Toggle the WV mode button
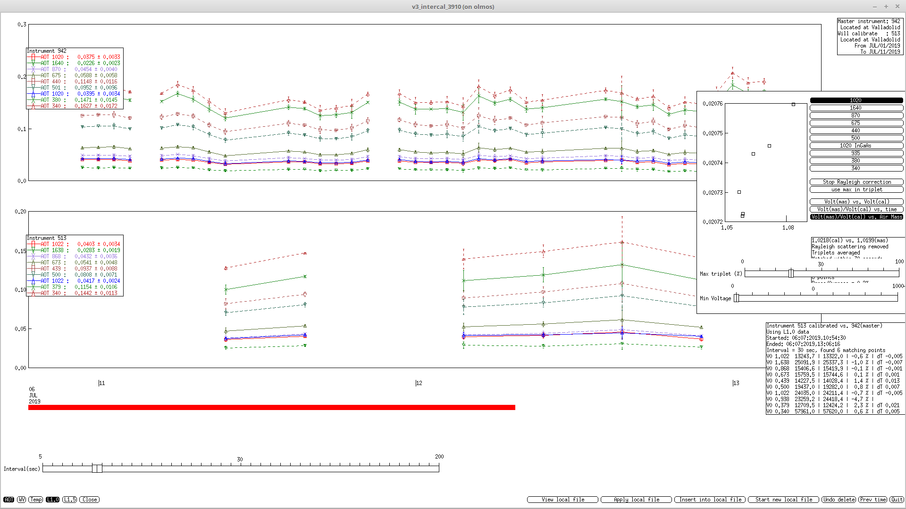Image resolution: width=906 pixels, height=509 pixels. [x=21, y=500]
